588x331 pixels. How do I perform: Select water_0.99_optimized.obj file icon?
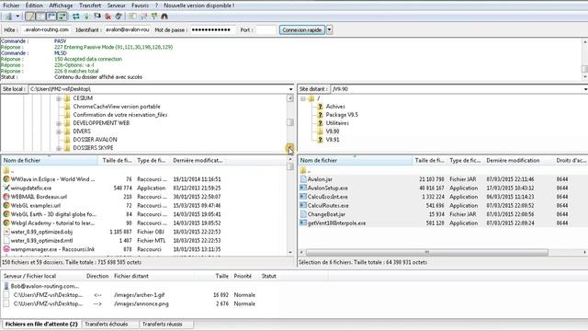[x=6, y=232]
